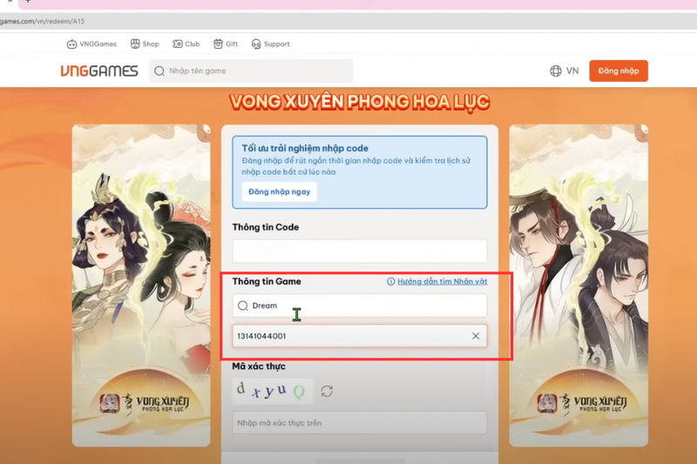
Task: Click the 'Nhập mã xác thực trên' field
Action: click(x=360, y=423)
